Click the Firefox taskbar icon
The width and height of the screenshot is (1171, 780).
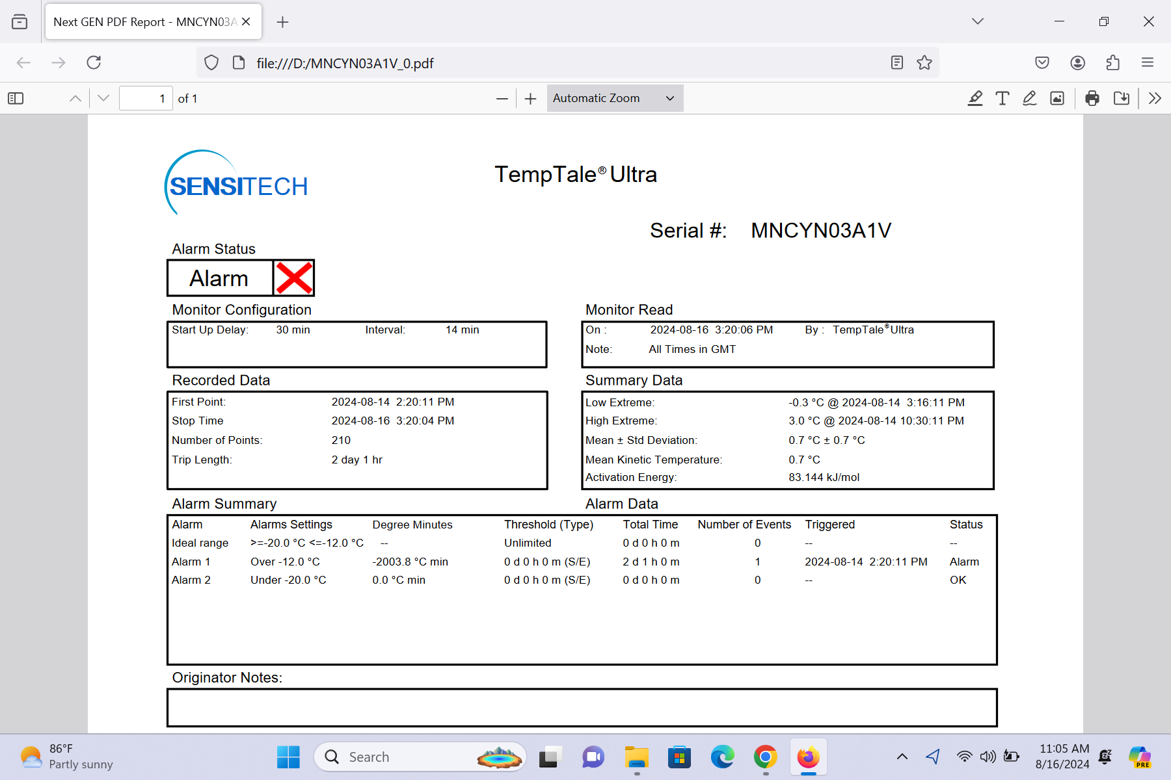[x=809, y=757]
